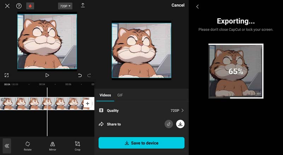The height and width of the screenshot is (155, 283).
Task: Click the editor video preview image
Action: coord(47,41)
